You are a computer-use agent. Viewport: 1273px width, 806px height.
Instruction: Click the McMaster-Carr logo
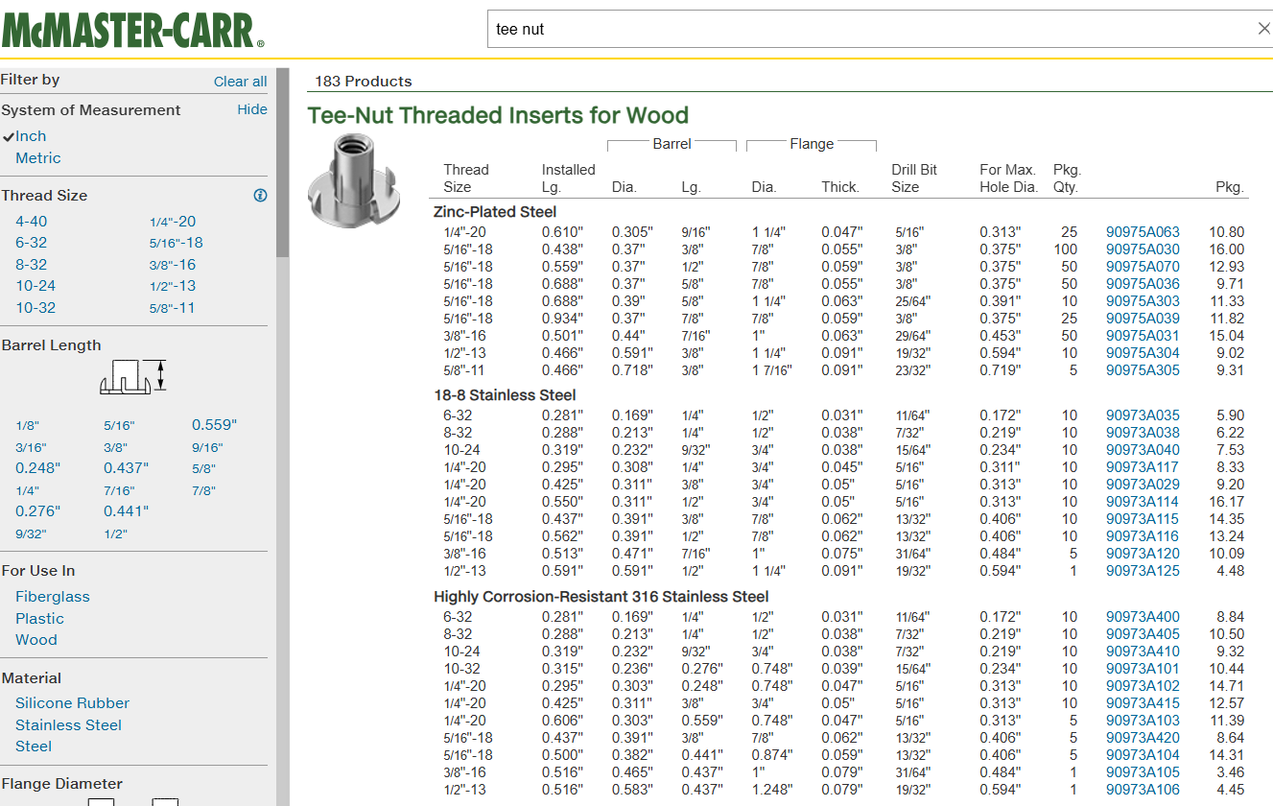click(132, 28)
